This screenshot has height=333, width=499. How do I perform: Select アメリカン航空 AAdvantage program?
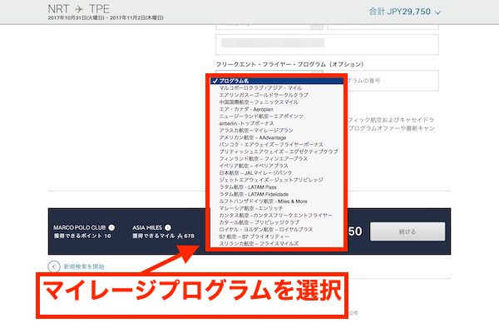[277, 137]
